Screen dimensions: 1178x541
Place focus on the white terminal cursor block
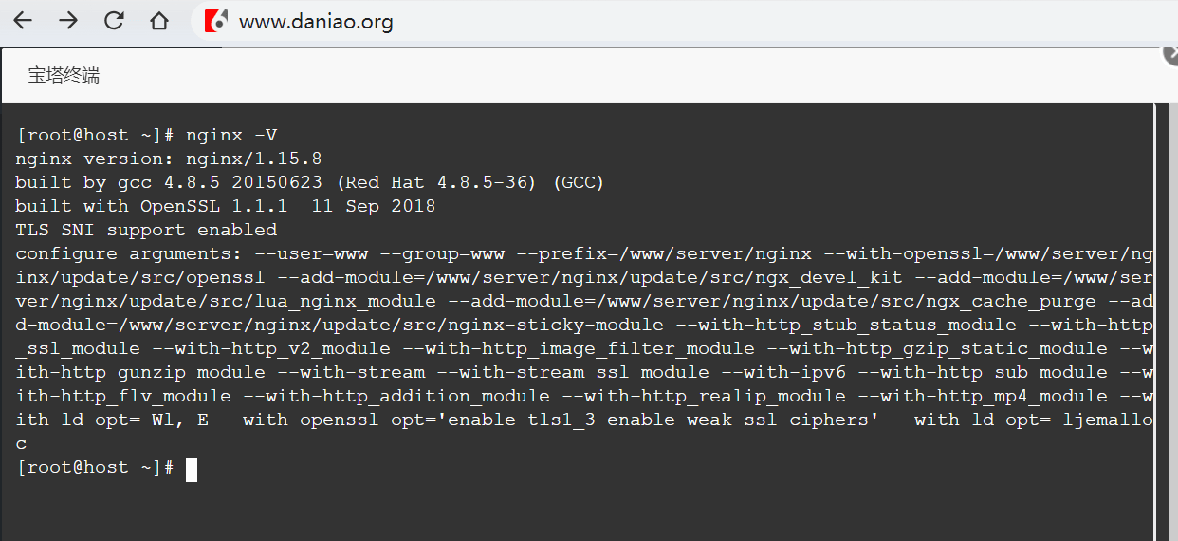pos(192,469)
